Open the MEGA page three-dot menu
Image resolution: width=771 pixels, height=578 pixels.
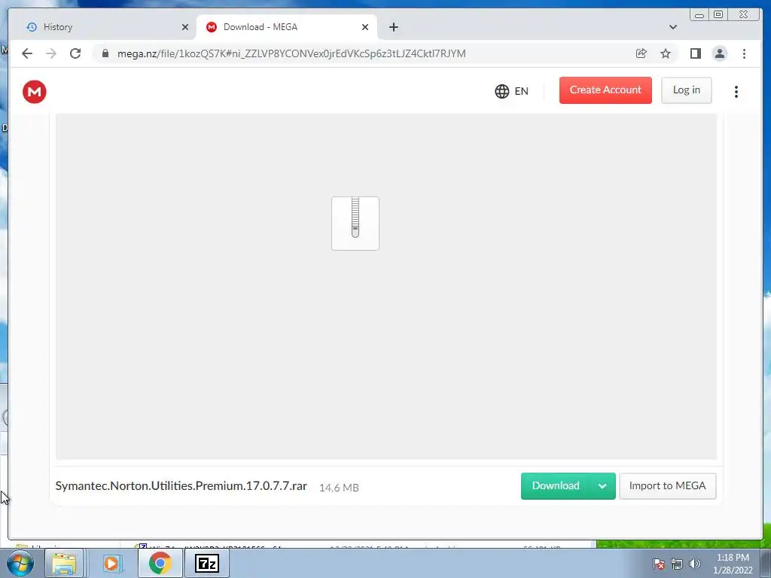[736, 92]
